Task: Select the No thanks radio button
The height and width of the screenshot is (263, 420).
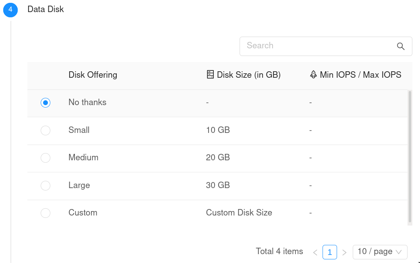Action: [x=46, y=103]
